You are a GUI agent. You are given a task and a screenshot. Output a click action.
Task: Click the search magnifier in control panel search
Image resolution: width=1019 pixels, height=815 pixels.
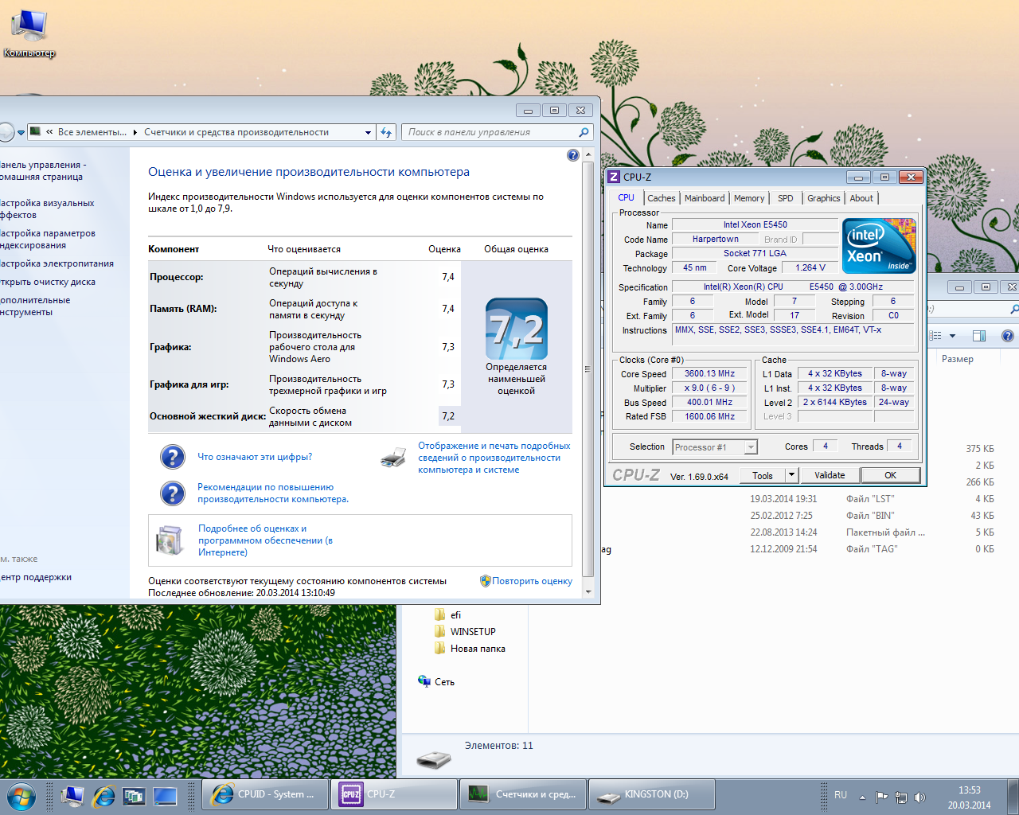584,132
